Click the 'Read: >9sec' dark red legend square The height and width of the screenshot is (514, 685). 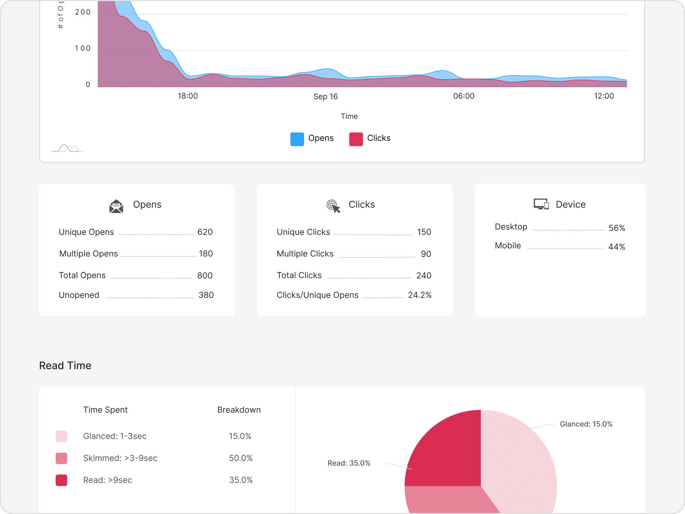pyautogui.click(x=61, y=480)
